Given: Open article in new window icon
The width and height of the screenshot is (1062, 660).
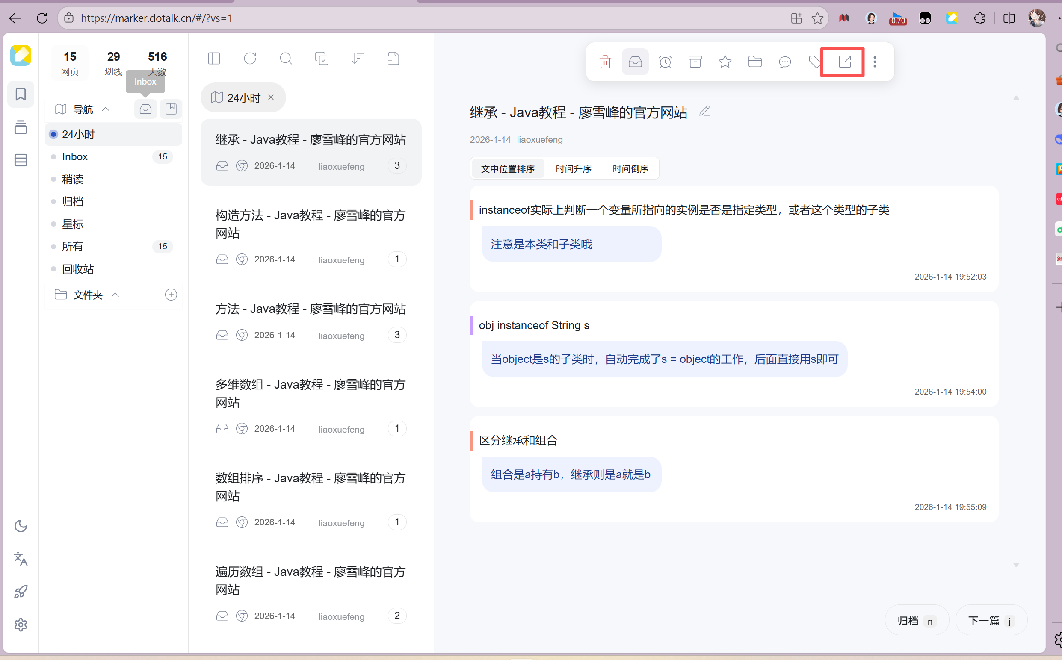Looking at the screenshot, I should click(845, 62).
